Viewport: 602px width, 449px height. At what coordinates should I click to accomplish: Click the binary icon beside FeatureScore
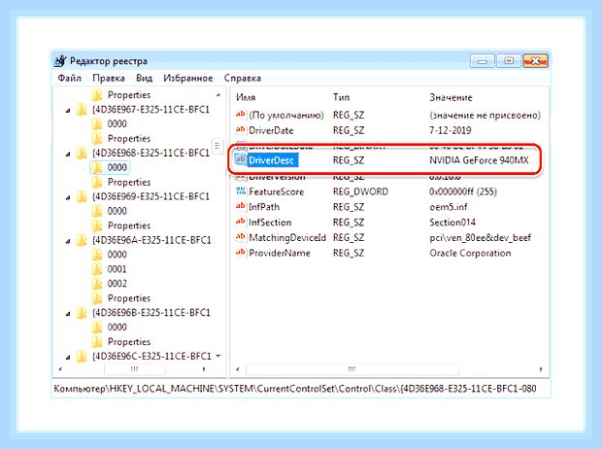(x=241, y=191)
